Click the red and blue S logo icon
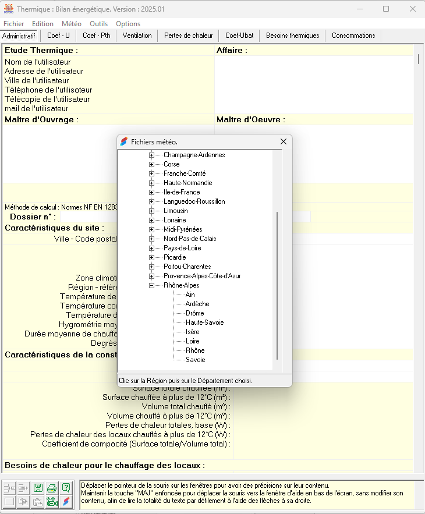 [66, 502]
